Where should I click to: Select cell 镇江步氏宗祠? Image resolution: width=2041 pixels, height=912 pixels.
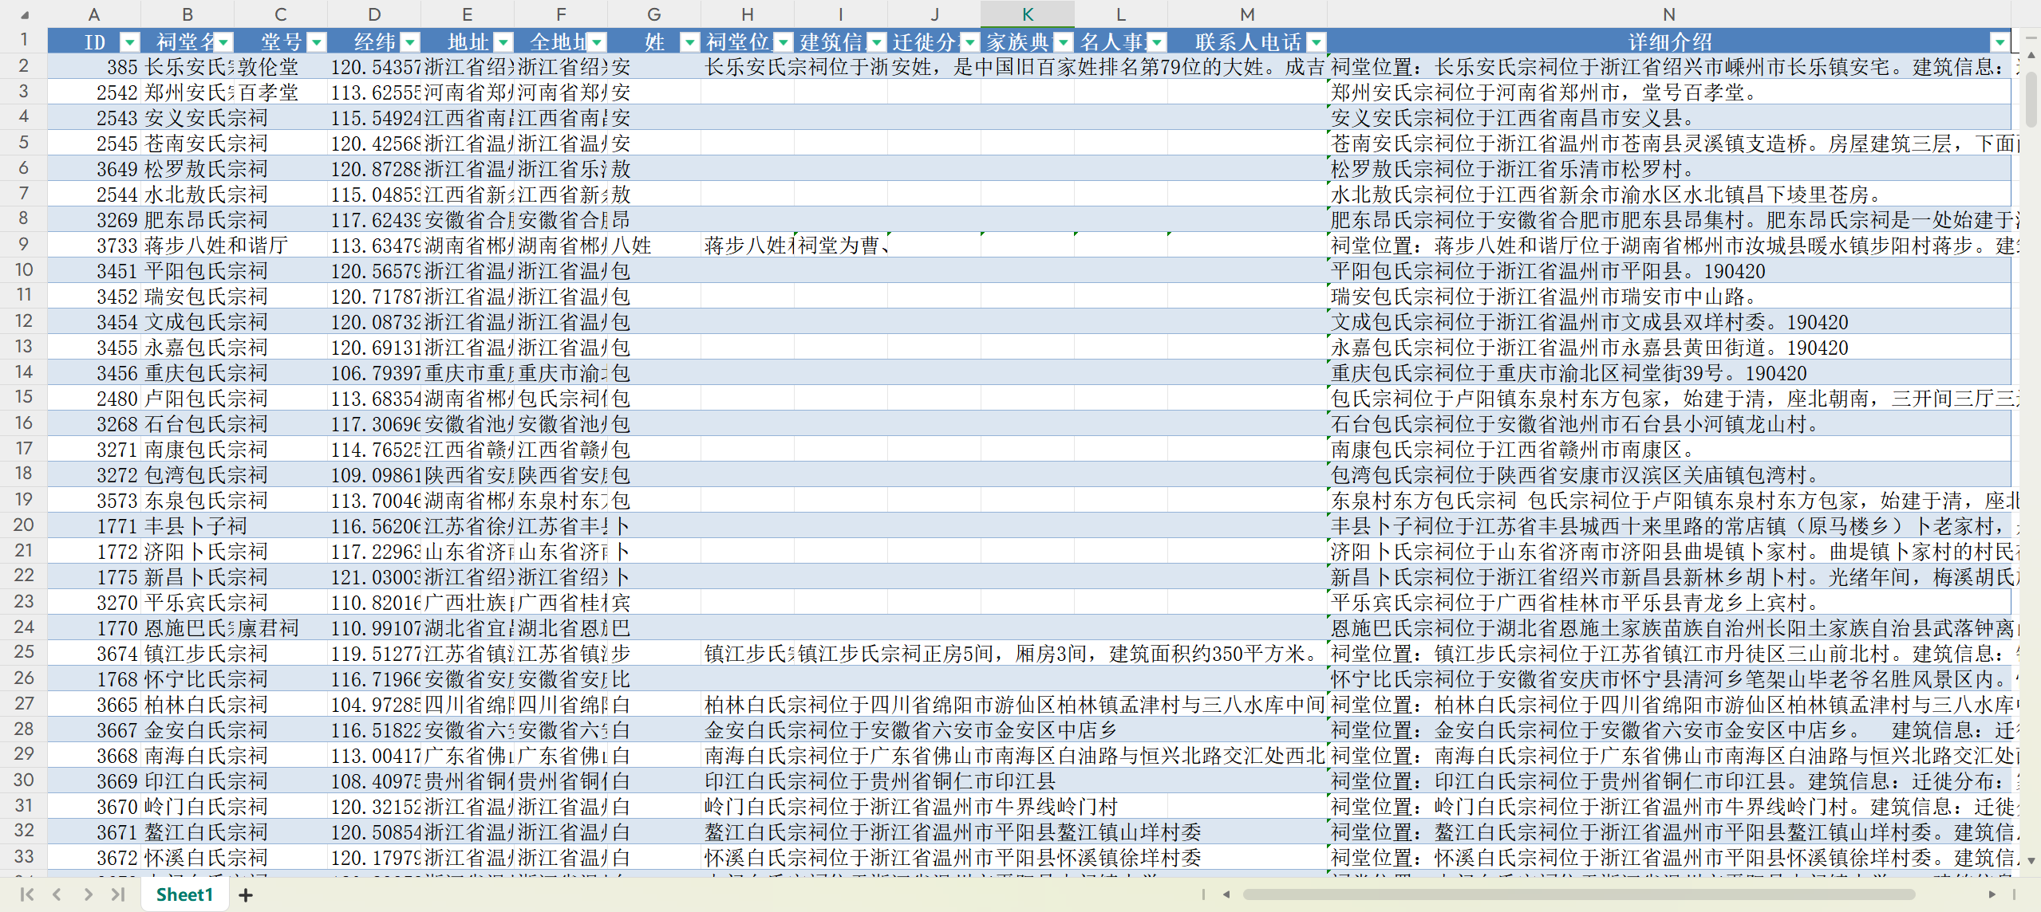click(188, 654)
